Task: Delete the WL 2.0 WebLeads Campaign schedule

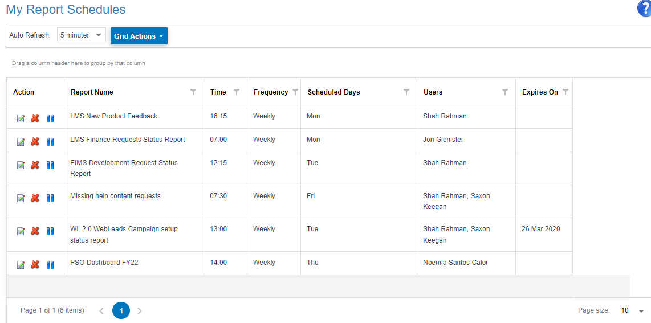Action: (35, 231)
